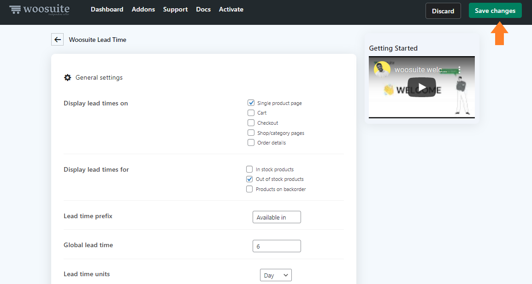Image resolution: width=532 pixels, height=284 pixels.
Task: Play the woosuite welcome video
Action: click(422, 87)
